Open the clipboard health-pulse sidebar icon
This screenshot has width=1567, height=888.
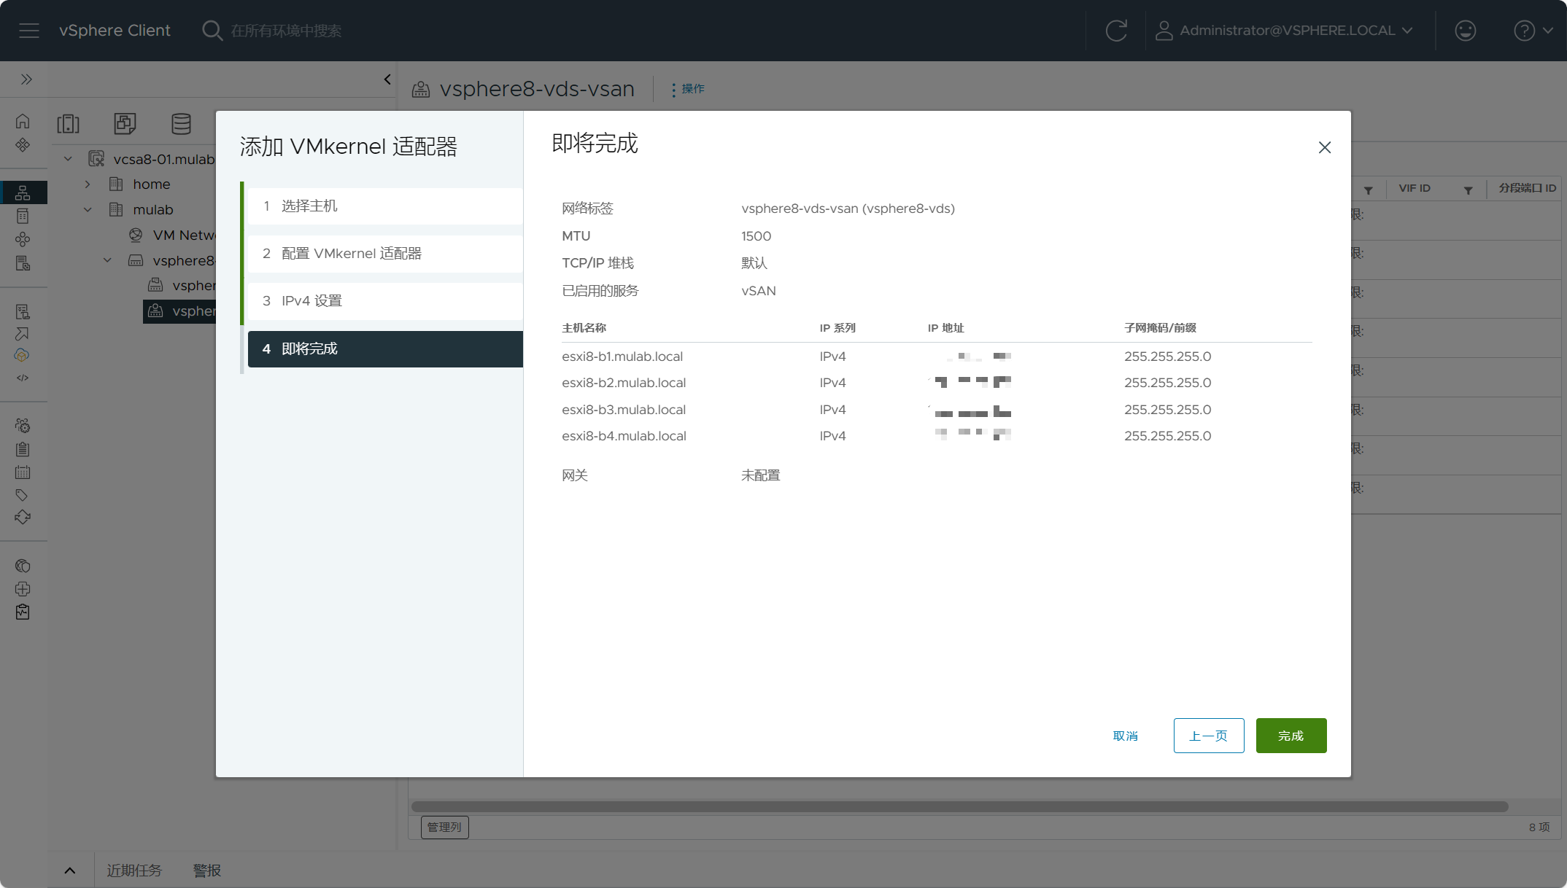click(23, 612)
